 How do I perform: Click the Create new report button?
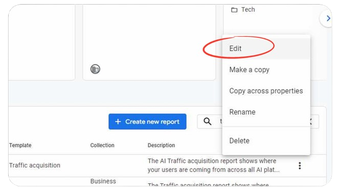147,122
